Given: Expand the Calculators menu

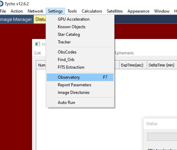Looking at the screenshot, I should (92, 11).
